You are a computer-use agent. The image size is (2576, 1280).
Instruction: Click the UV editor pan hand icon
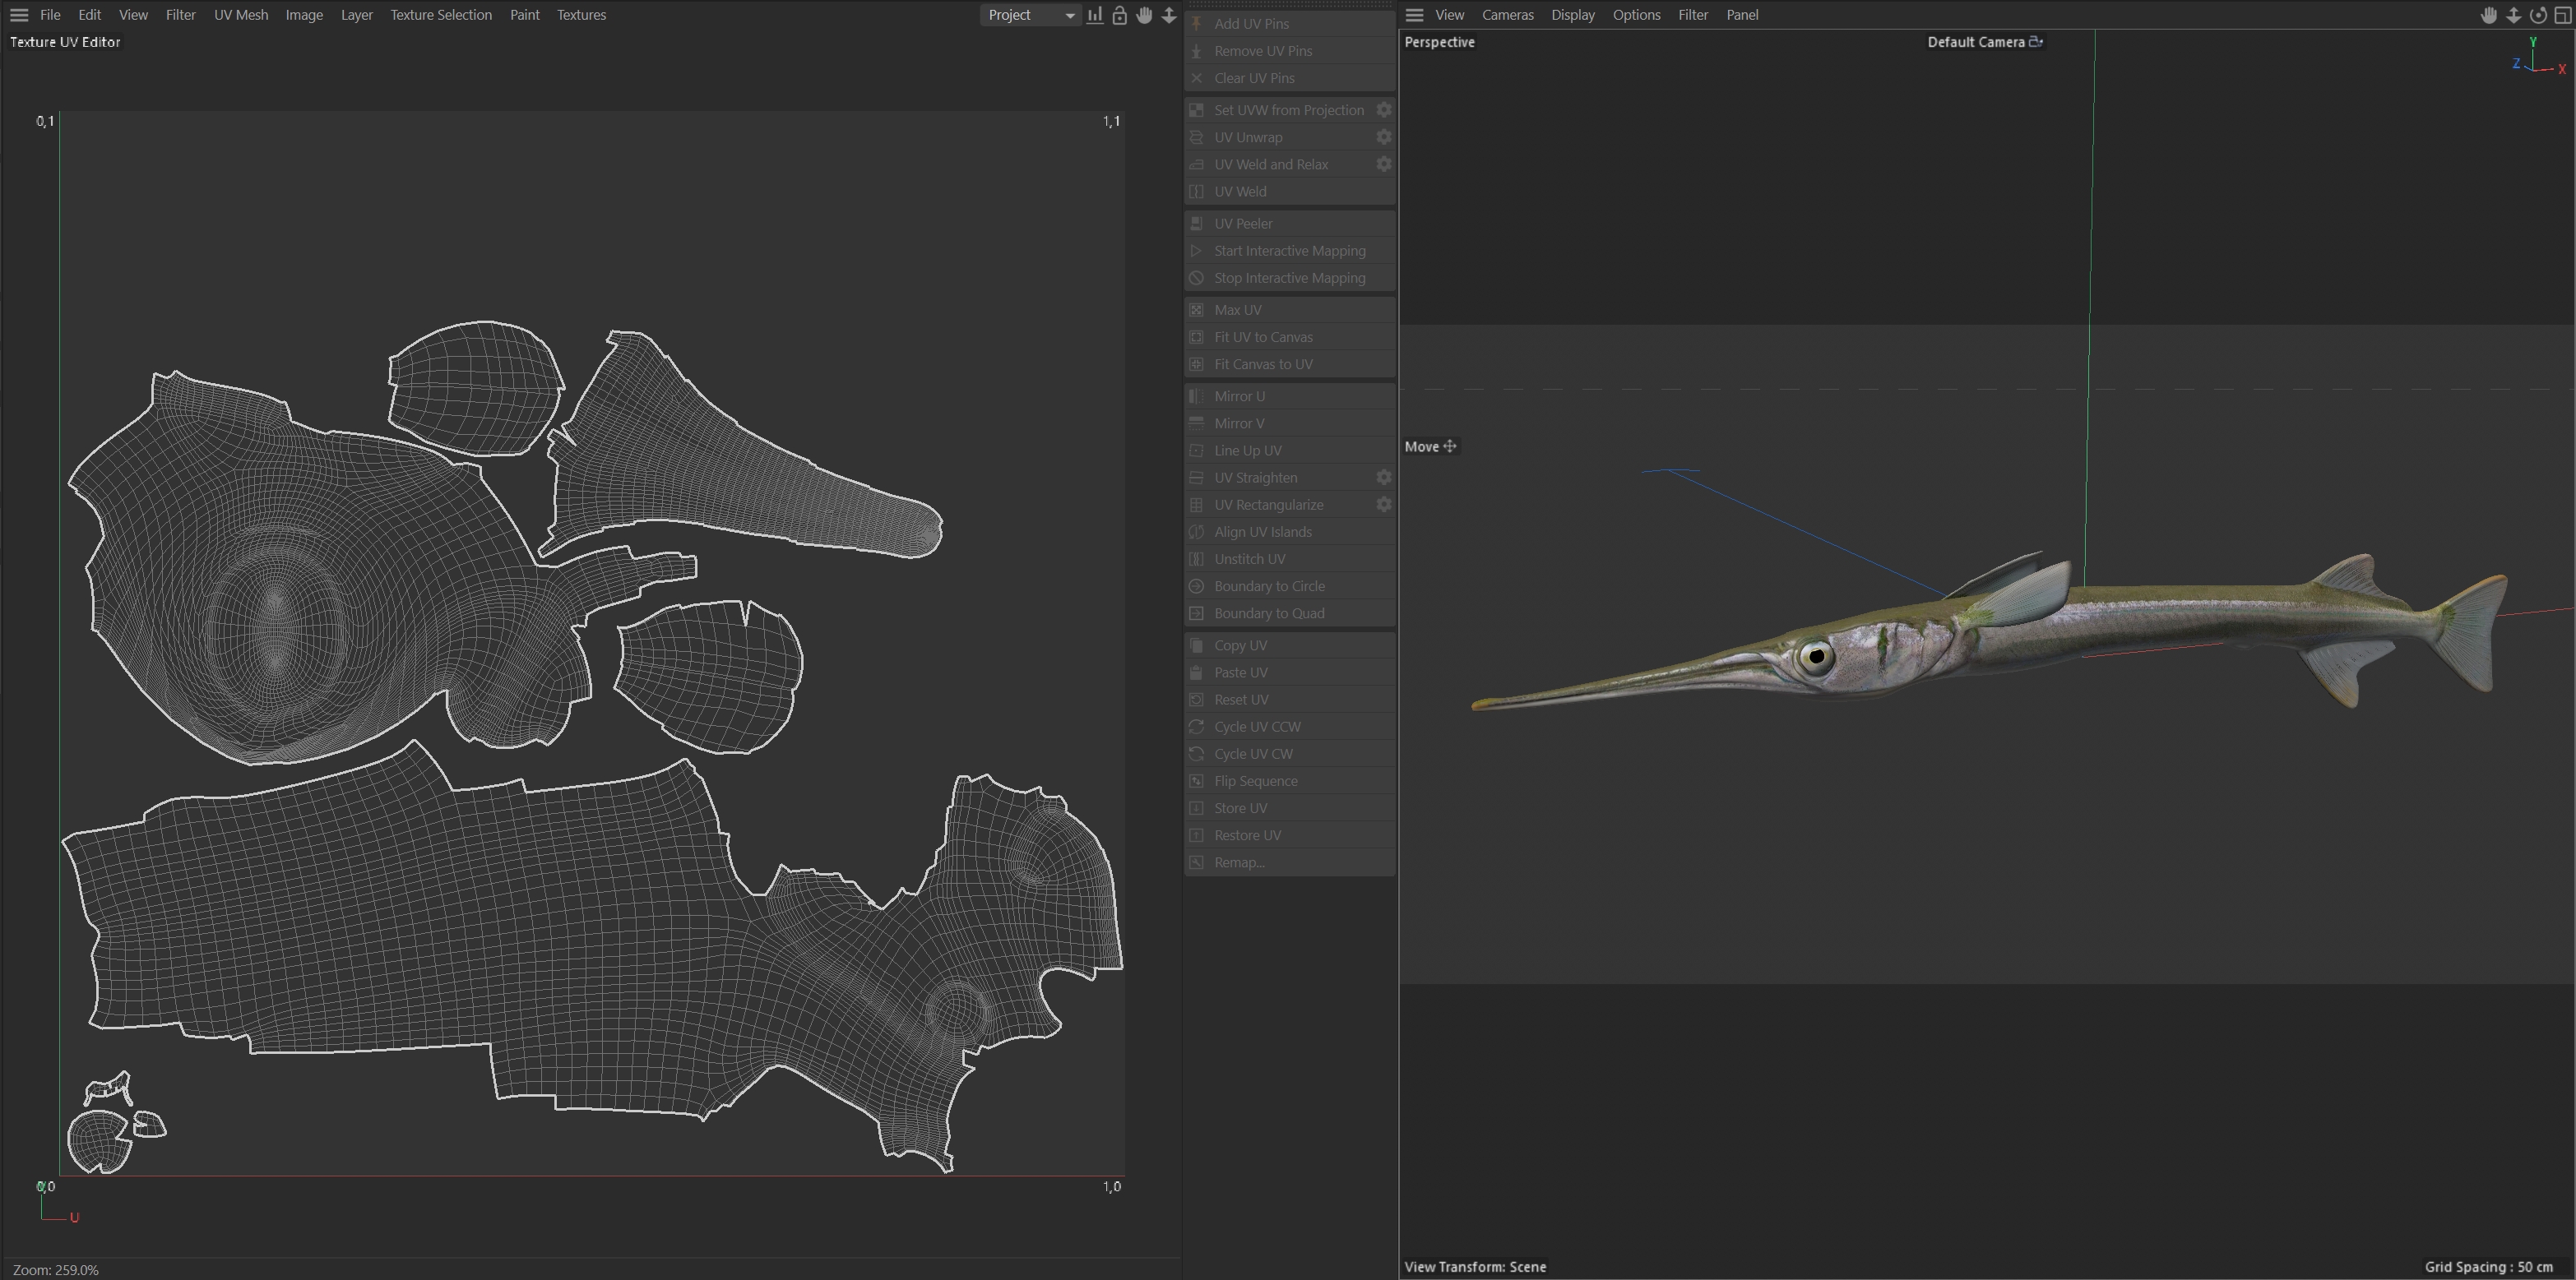point(1144,15)
